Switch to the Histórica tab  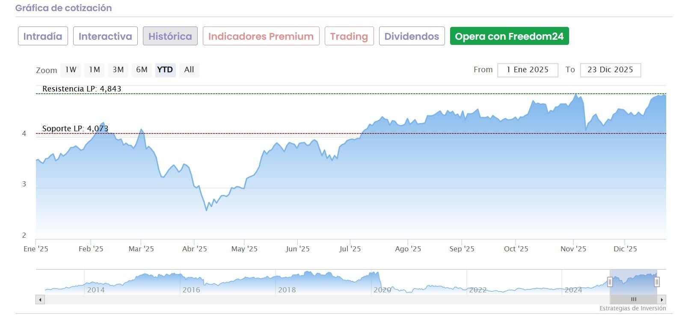point(170,36)
